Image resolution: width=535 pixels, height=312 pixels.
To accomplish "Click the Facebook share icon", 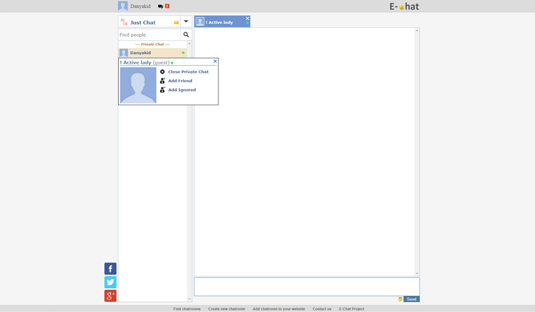I will point(110,269).
